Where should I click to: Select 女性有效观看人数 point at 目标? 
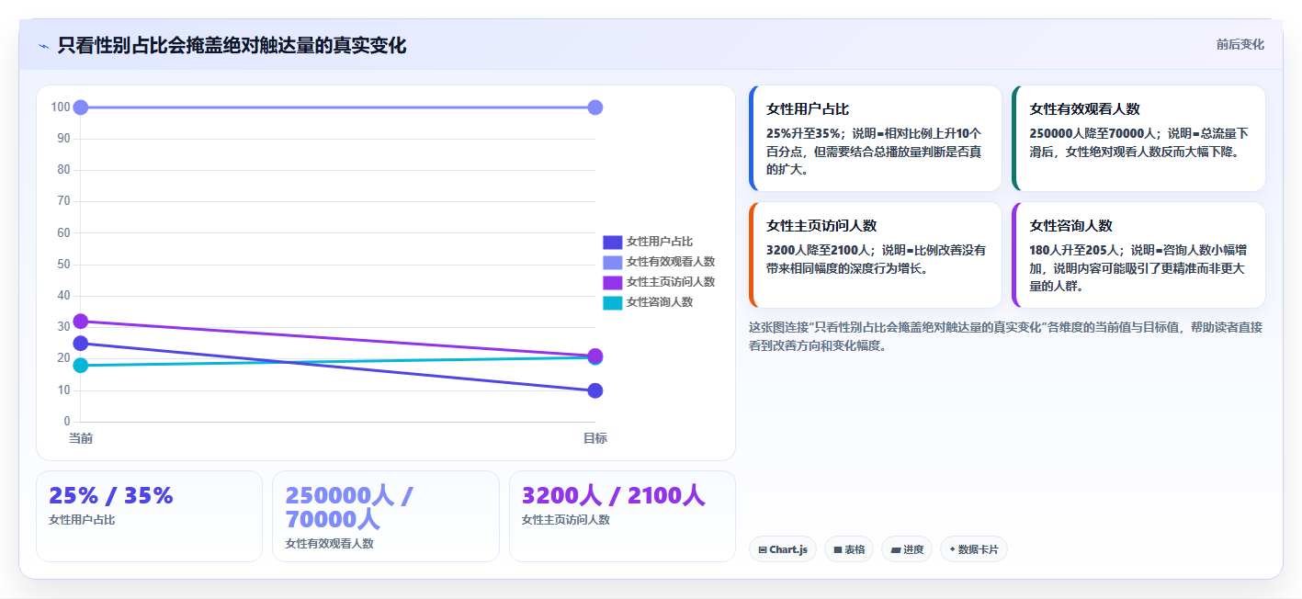pos(594,107)
